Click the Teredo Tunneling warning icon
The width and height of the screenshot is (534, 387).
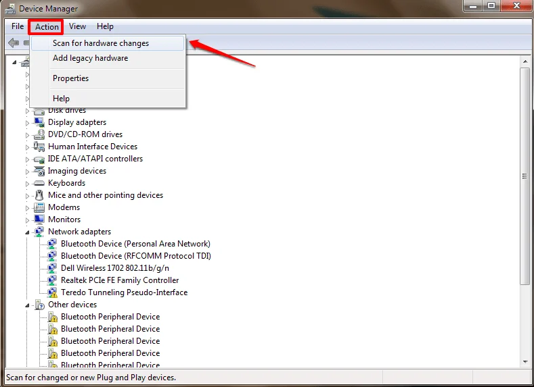(x=52, y=292)
